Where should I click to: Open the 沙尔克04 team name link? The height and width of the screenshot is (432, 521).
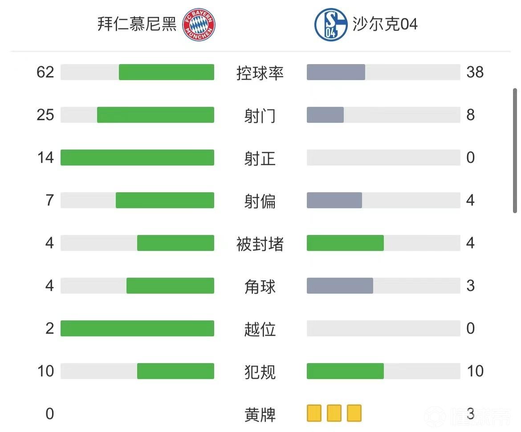[x=385, y=24]
